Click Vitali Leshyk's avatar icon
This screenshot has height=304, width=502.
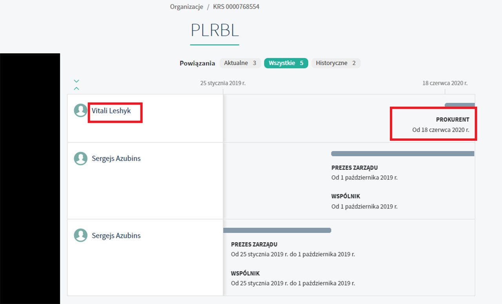click(80, 110)
